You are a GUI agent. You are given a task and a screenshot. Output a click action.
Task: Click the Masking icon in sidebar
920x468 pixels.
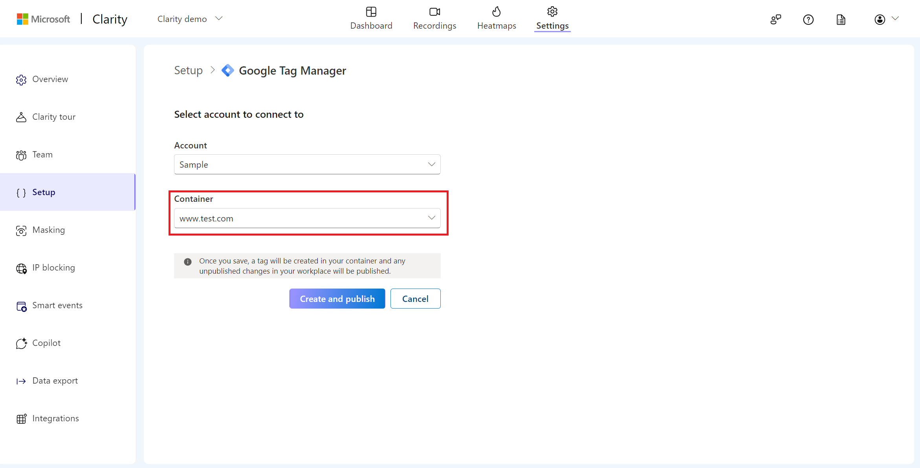[21, 230]
